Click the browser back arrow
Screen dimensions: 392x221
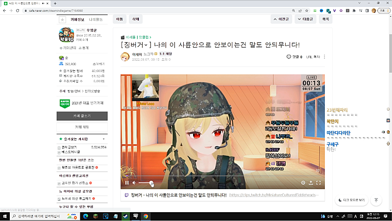(4, 10)
